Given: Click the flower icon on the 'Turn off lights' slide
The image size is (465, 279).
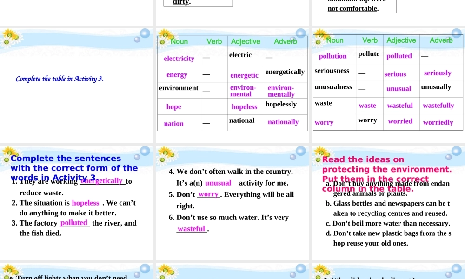Looking at the screenshot, I should (x=10, y=271).
